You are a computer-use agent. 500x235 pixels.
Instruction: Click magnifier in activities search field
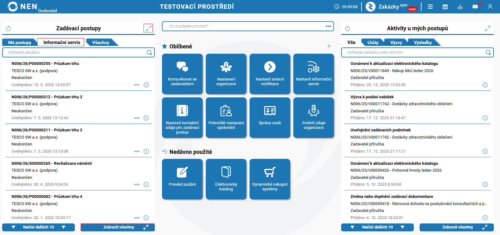[x=488, y=52]
